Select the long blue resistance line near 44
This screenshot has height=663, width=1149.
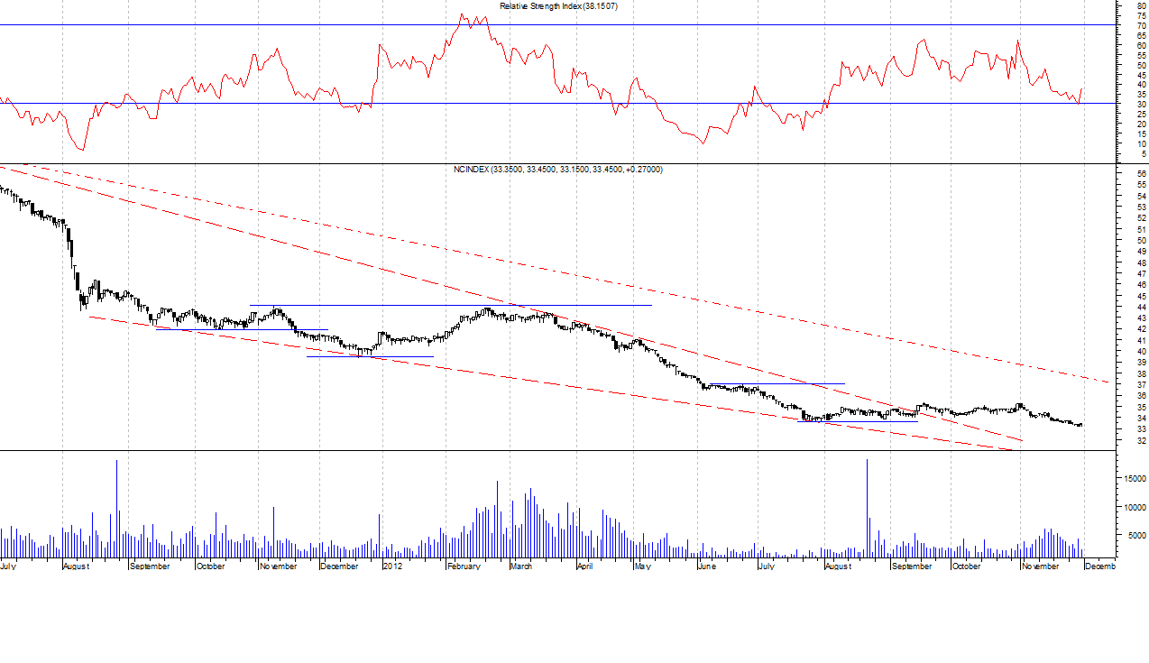pos(586,305)
